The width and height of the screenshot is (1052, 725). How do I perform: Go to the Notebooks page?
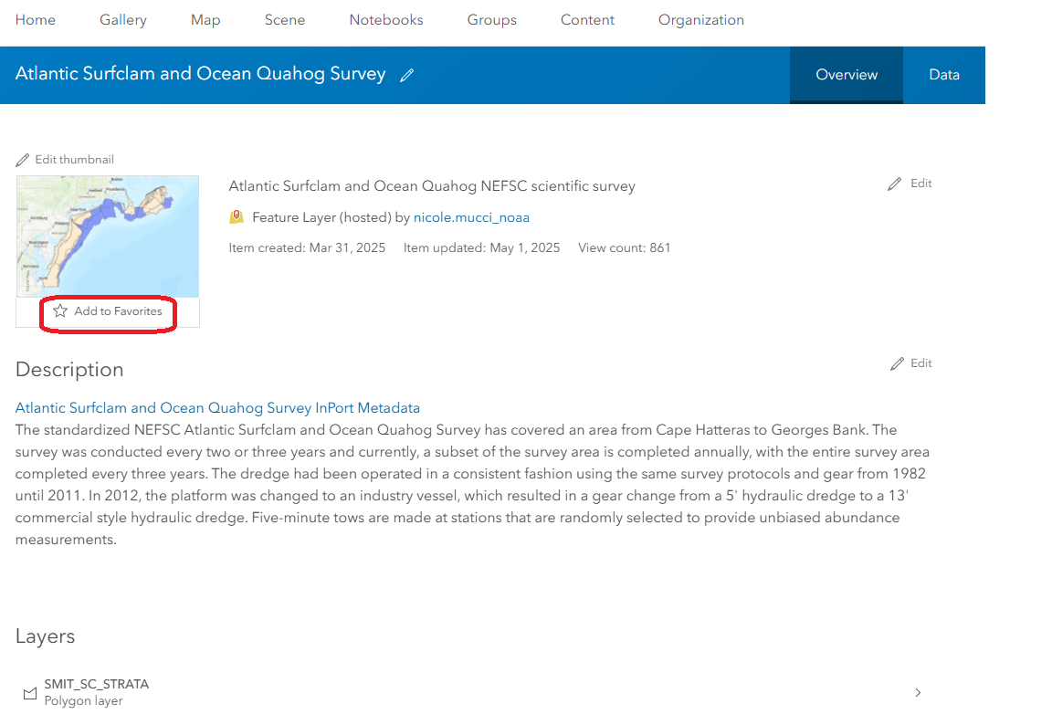click(x=386, y=20)
